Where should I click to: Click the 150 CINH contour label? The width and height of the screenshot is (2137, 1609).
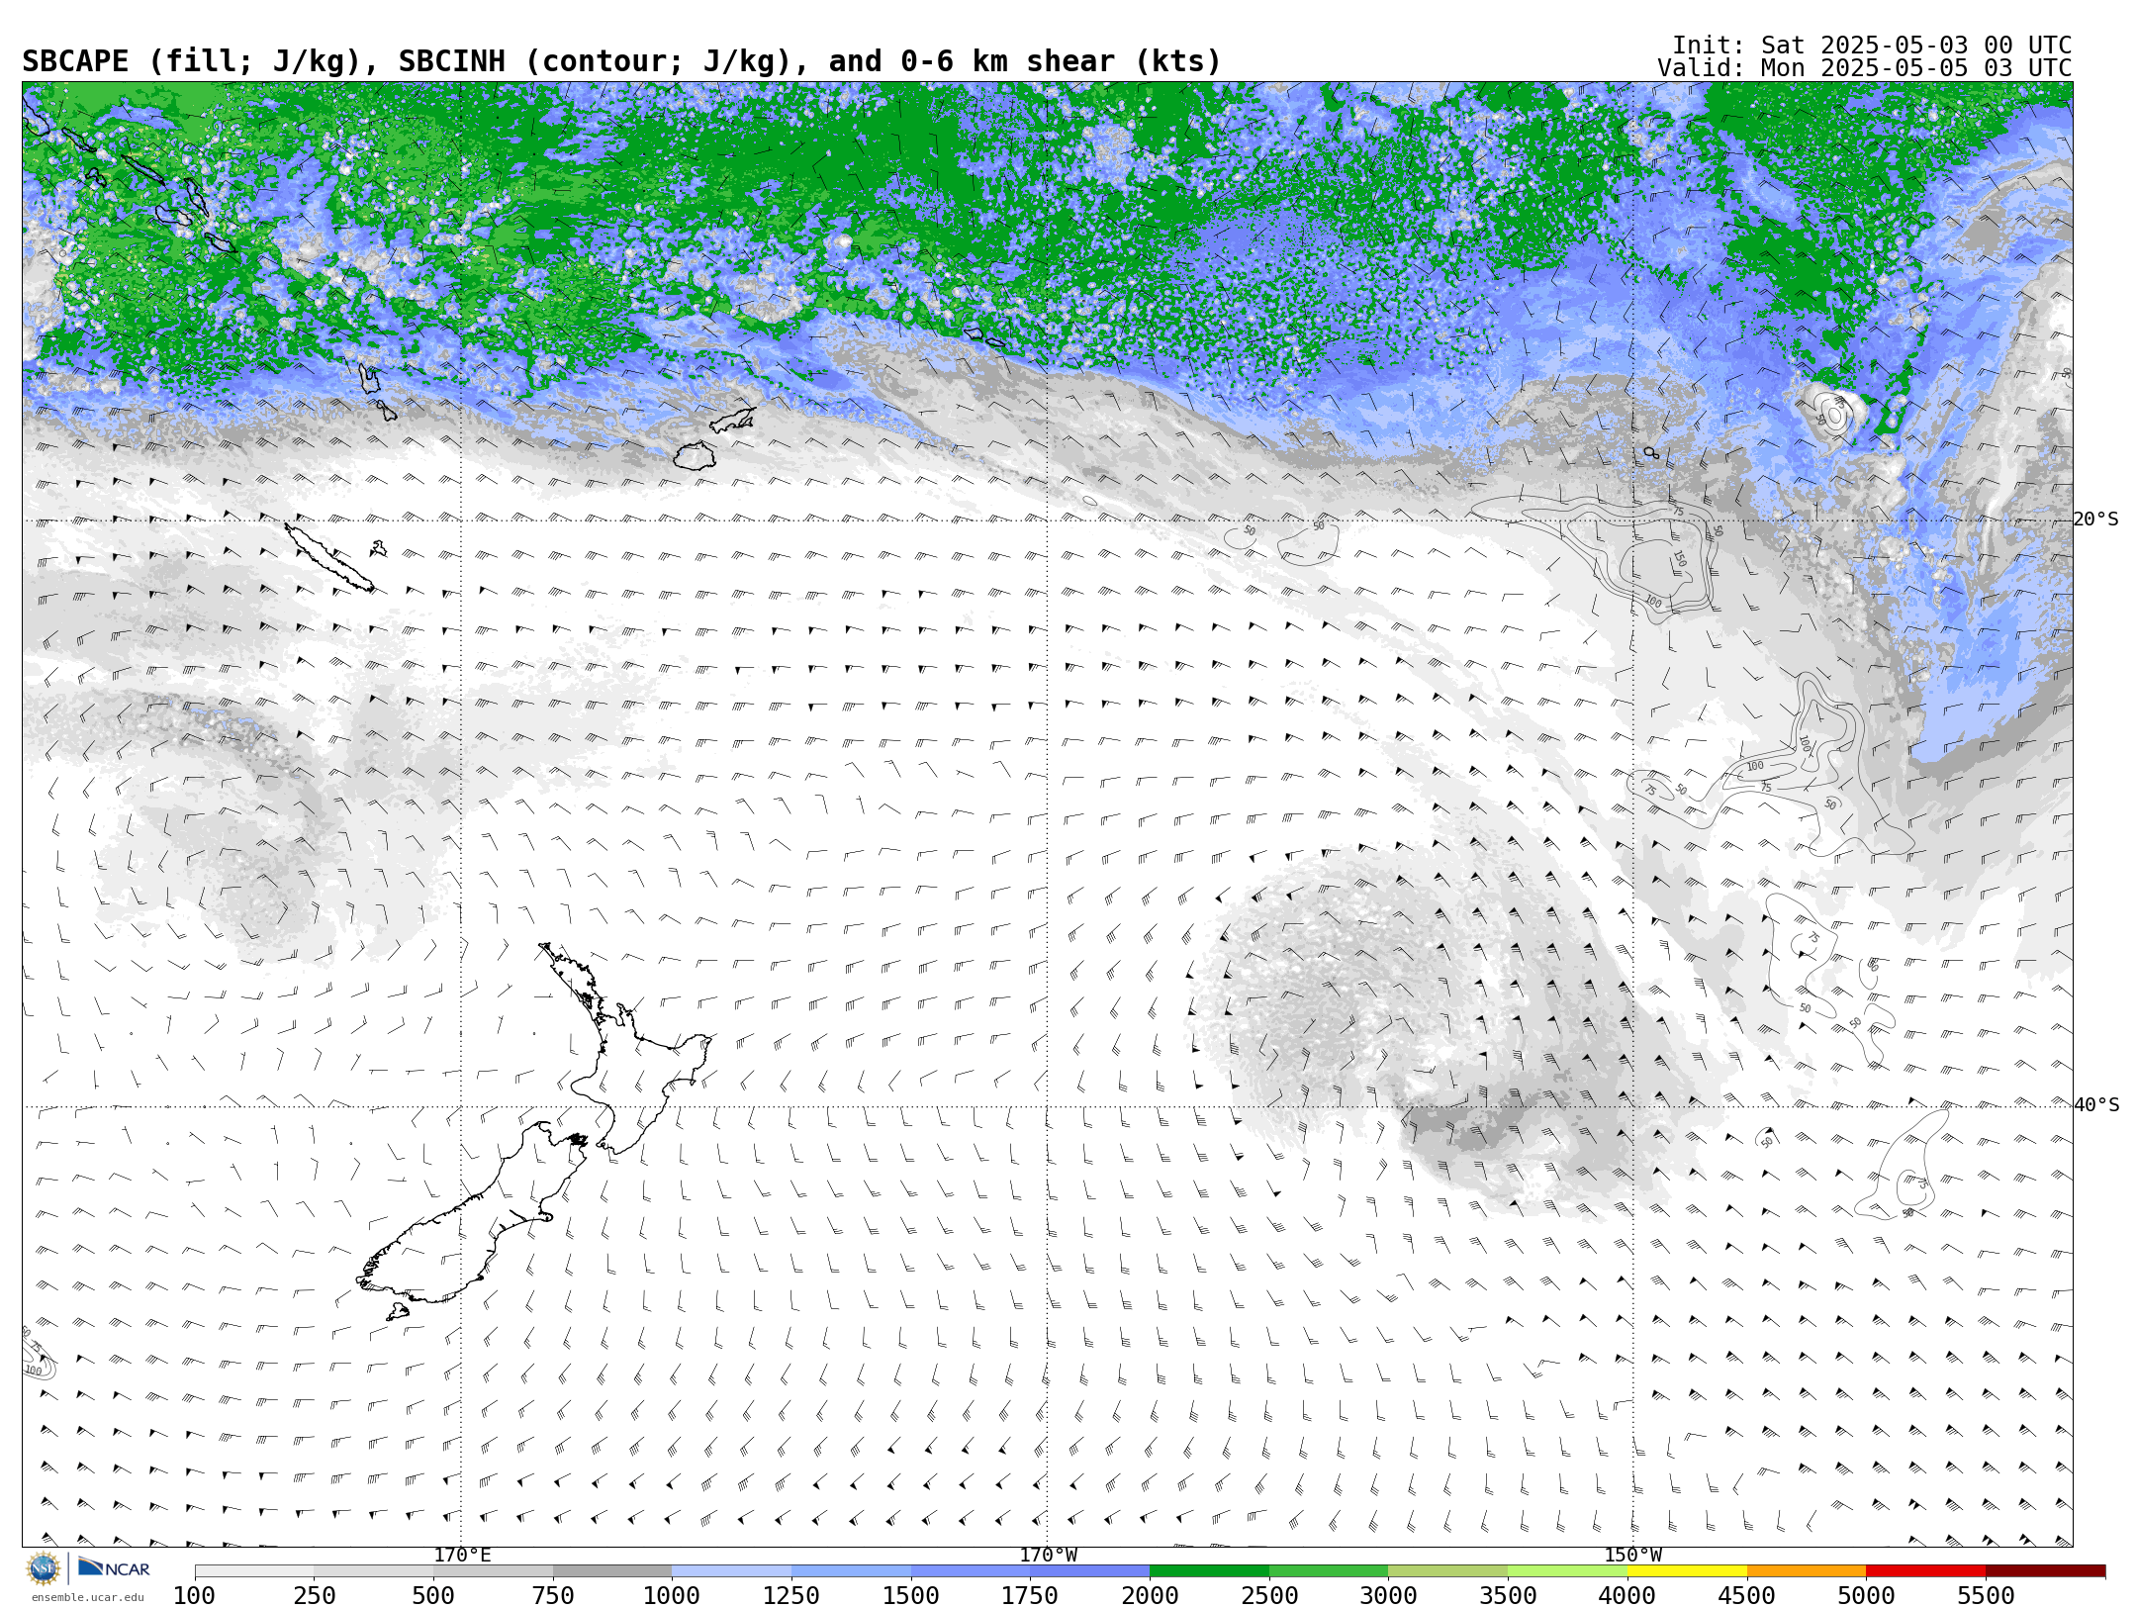tap(1679, 558)
